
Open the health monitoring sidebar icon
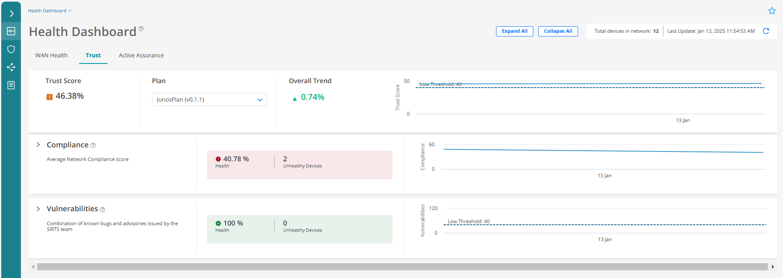coord(11,31)
